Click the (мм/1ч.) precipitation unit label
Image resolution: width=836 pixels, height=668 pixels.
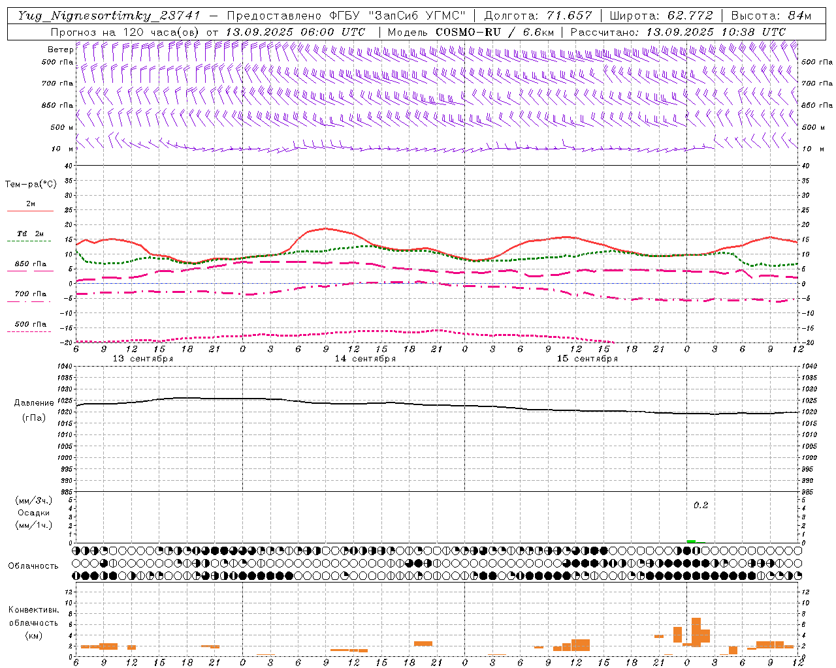pos(34,525)
